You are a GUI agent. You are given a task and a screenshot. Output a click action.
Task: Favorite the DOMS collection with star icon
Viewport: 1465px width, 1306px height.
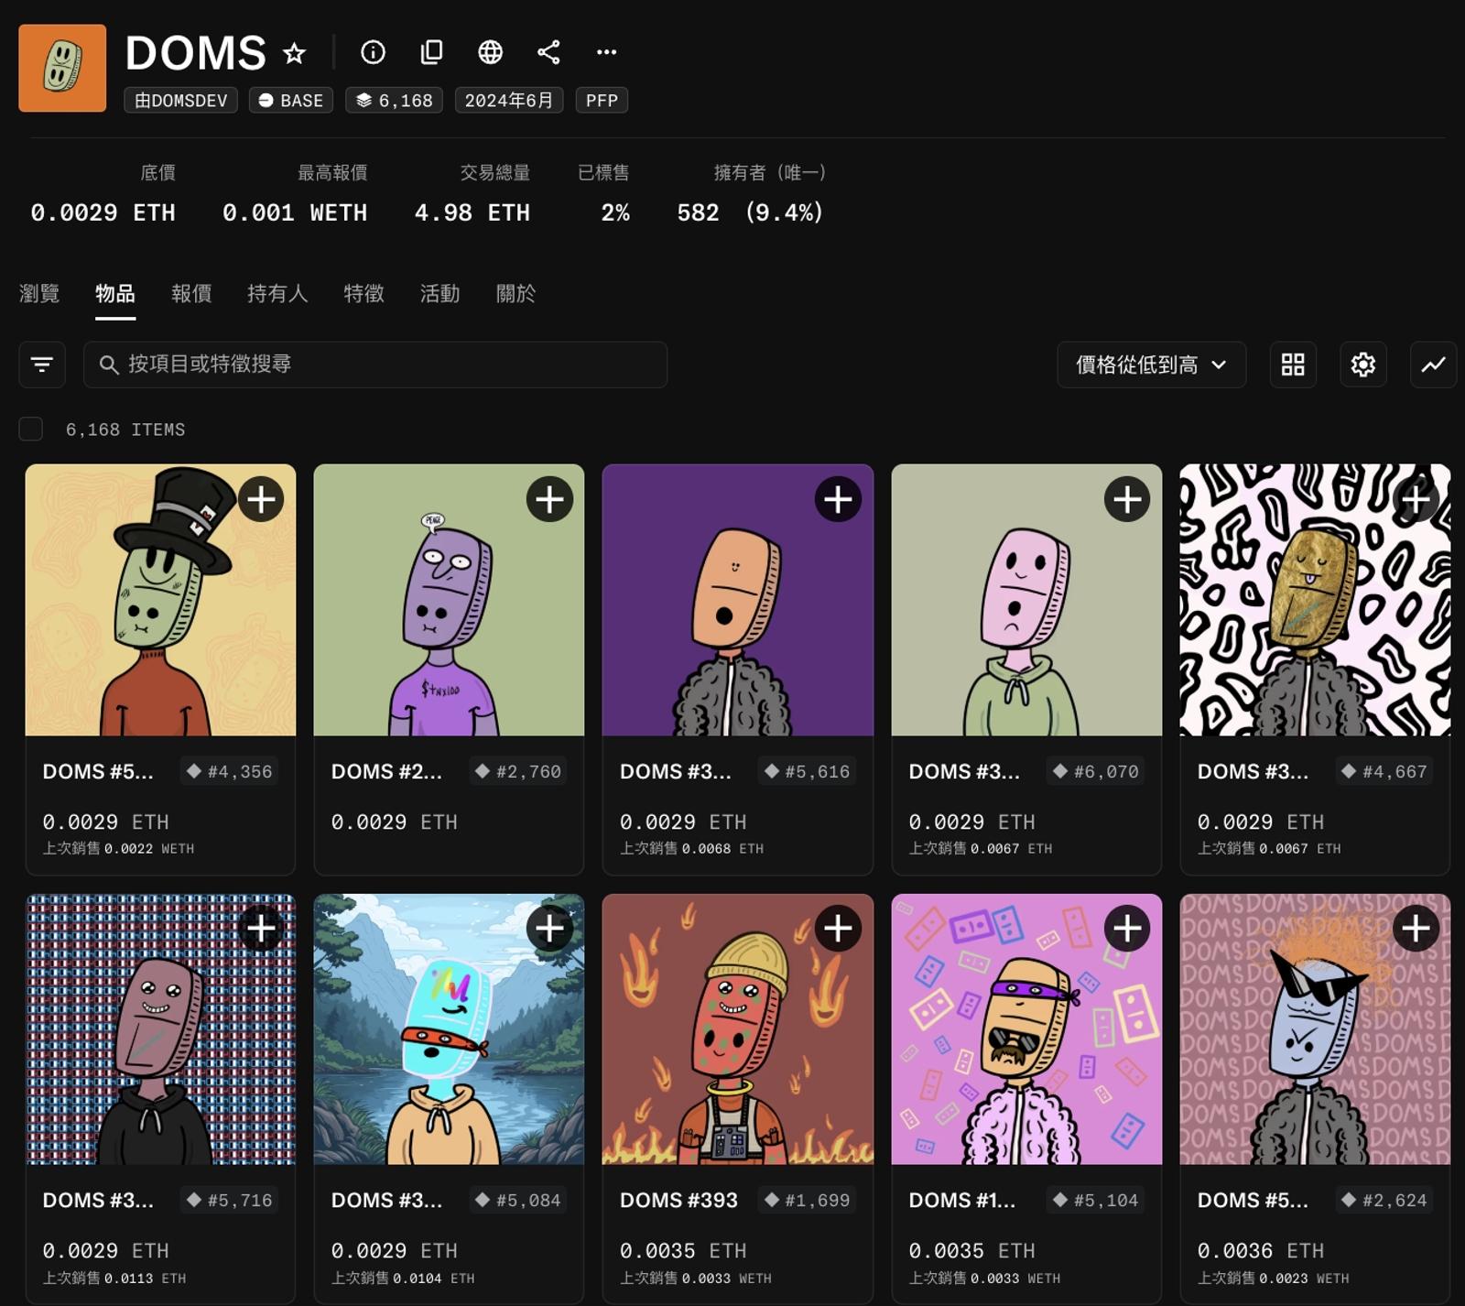coord(294,53)
